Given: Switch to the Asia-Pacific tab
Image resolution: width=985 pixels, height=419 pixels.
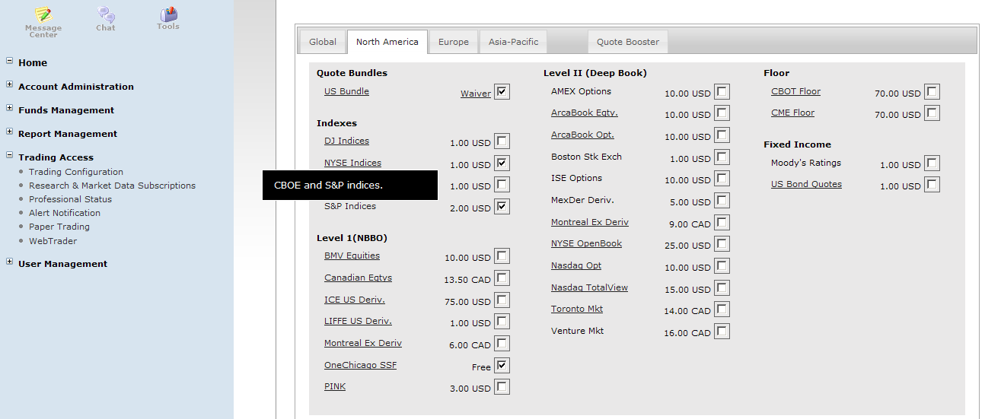Looking at the screenshot, I should point(513,42).
